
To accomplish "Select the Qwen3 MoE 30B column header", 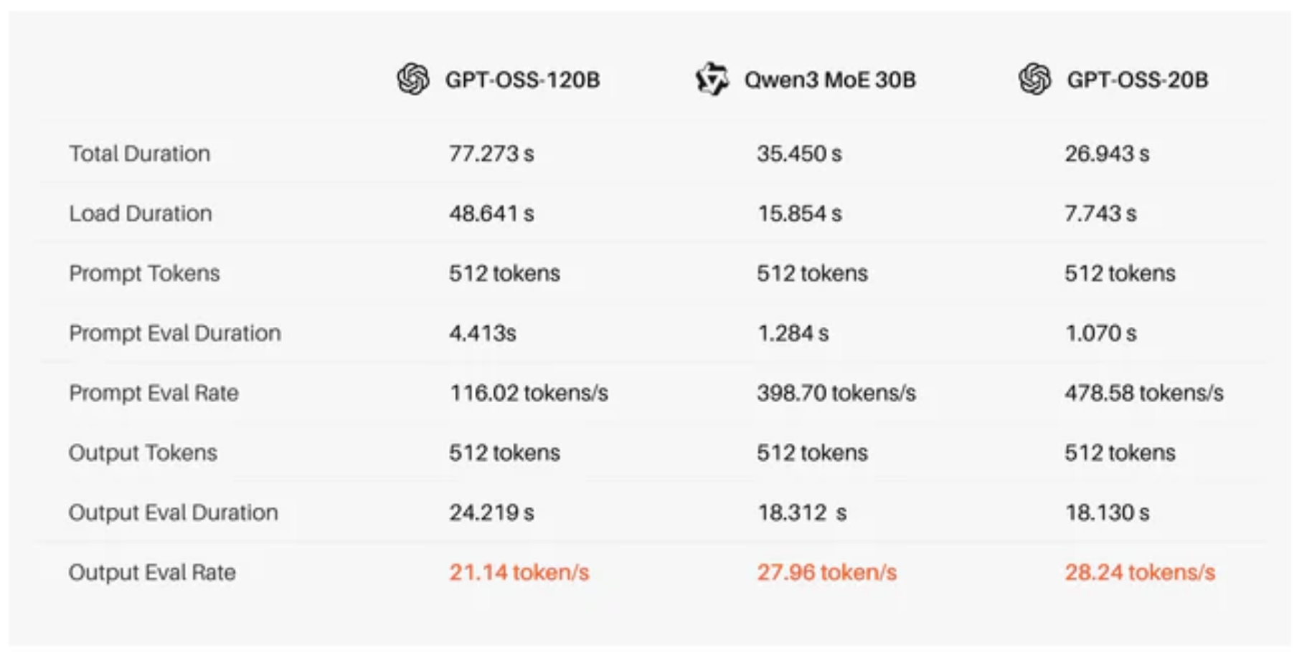I will tap(830, 80).
